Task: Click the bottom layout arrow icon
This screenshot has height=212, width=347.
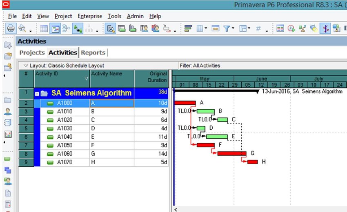Action: (x=167, y=29)
